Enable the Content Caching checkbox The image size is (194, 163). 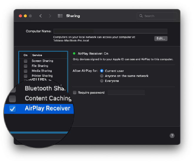tap(12, 98)
